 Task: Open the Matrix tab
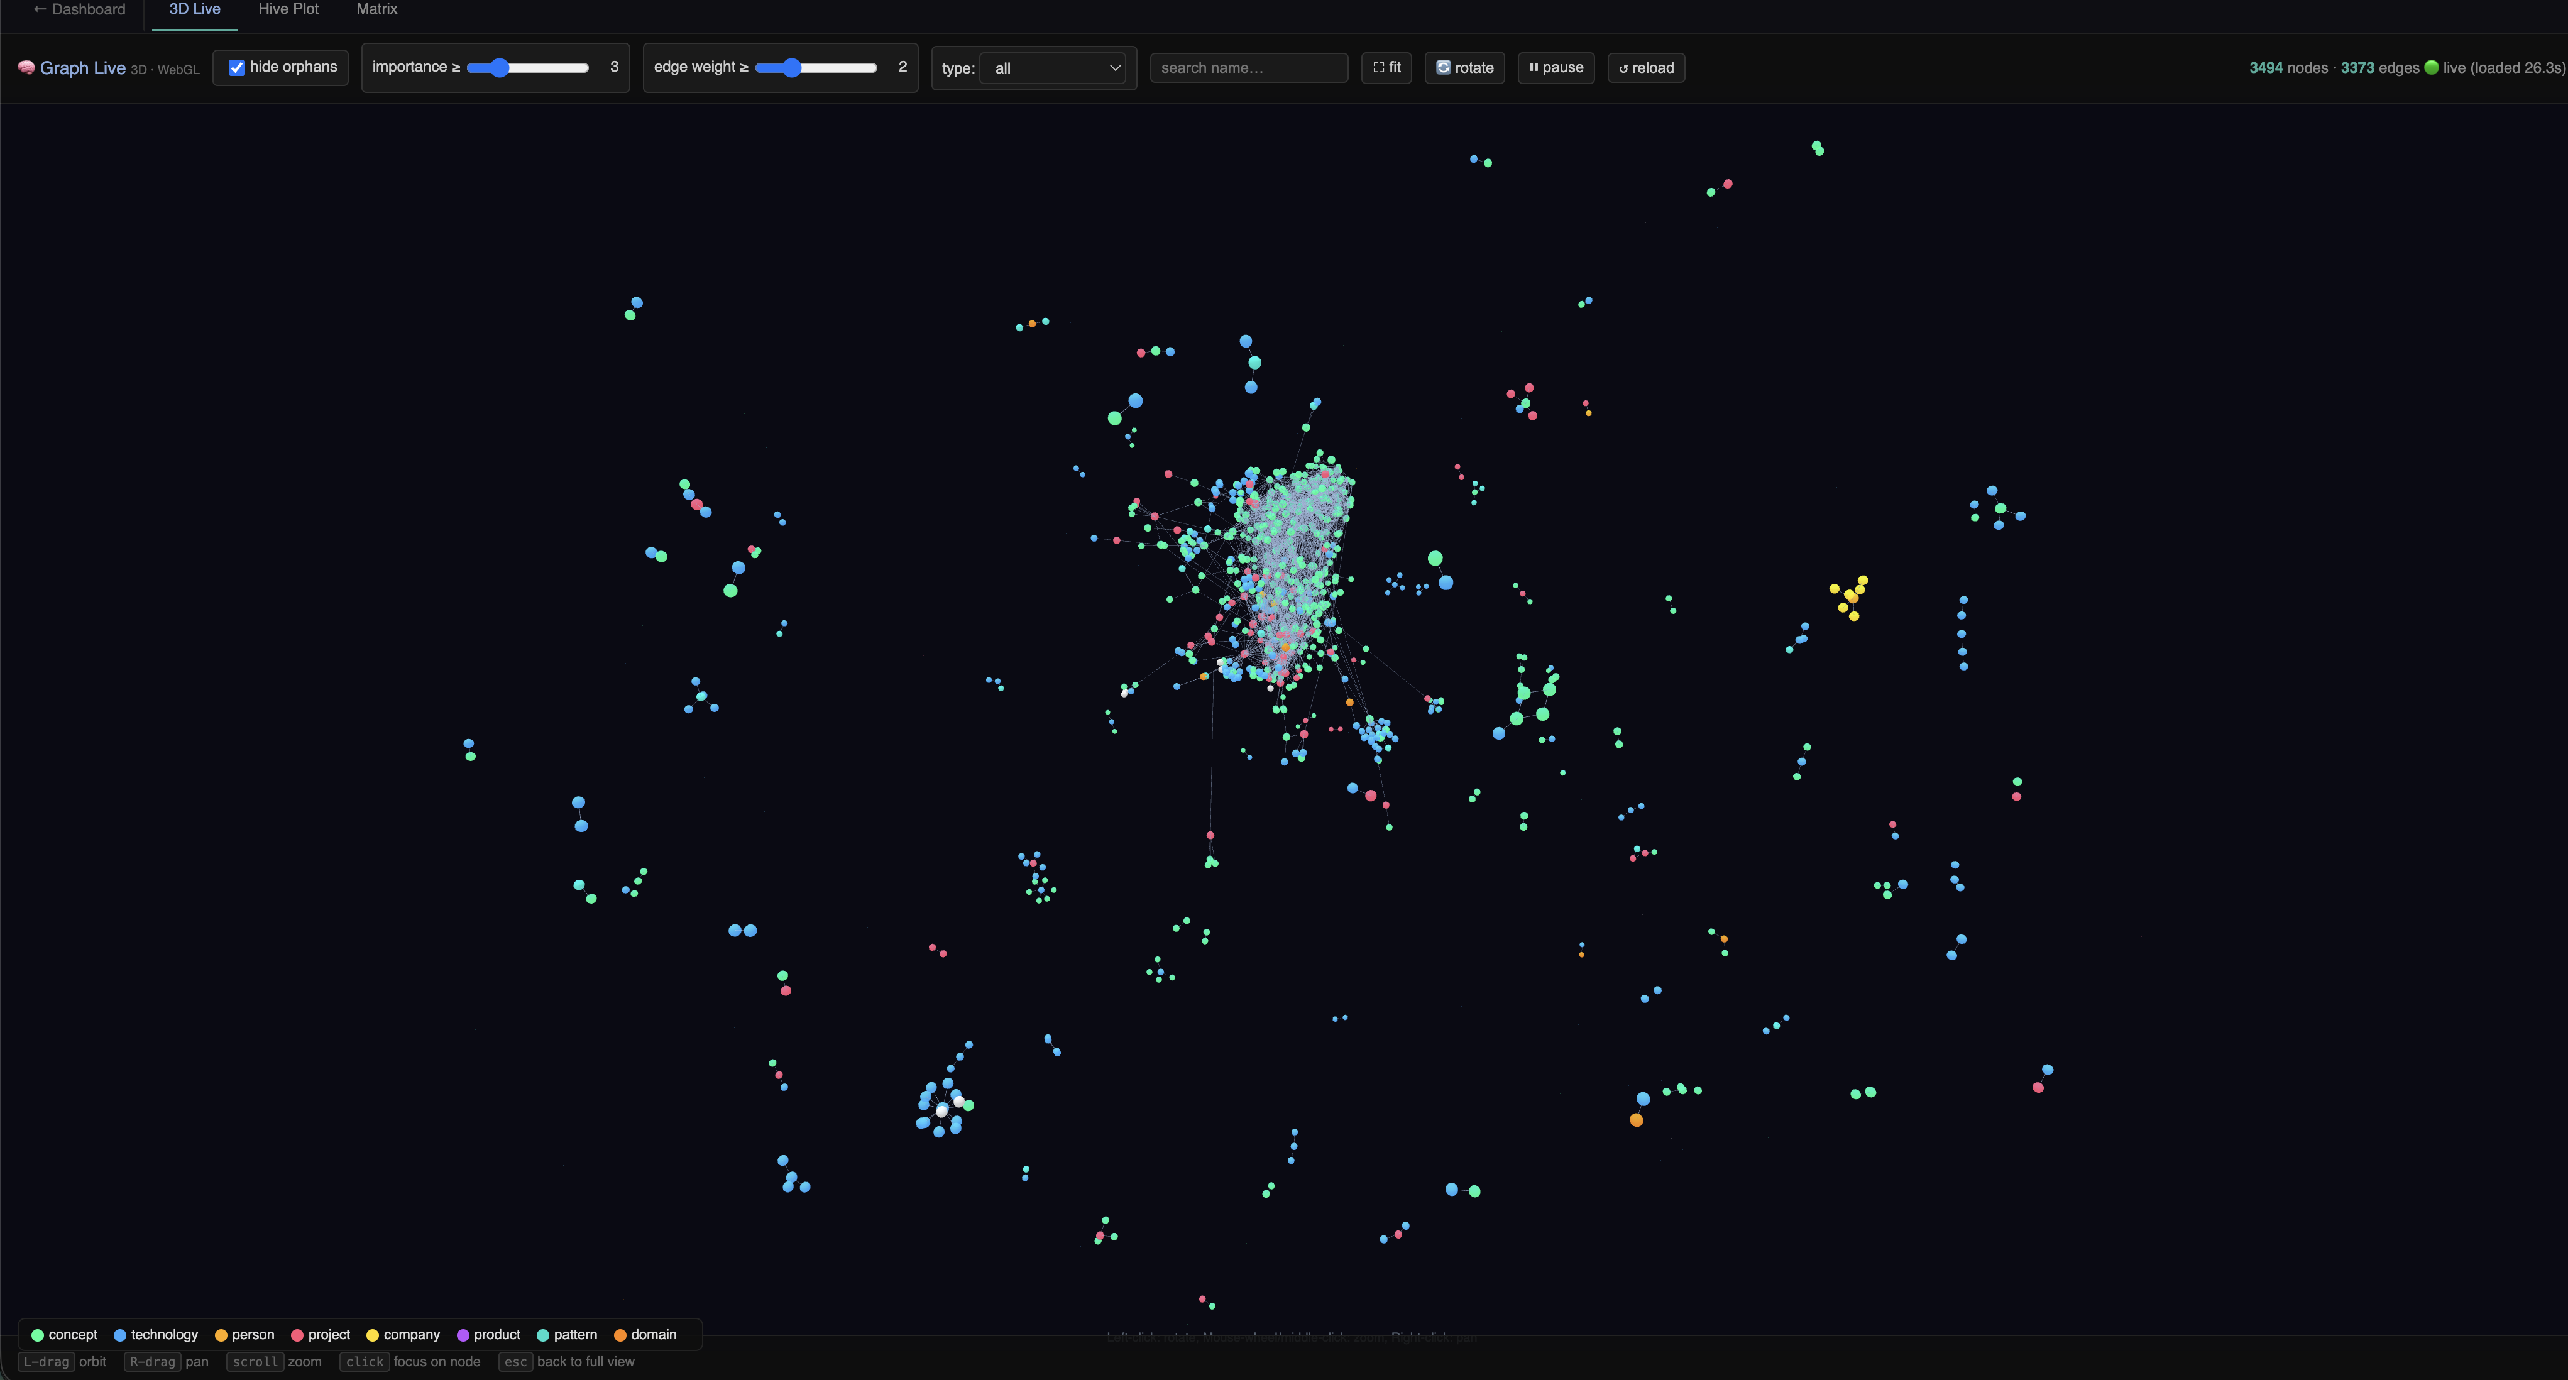(x=377, y=9)
